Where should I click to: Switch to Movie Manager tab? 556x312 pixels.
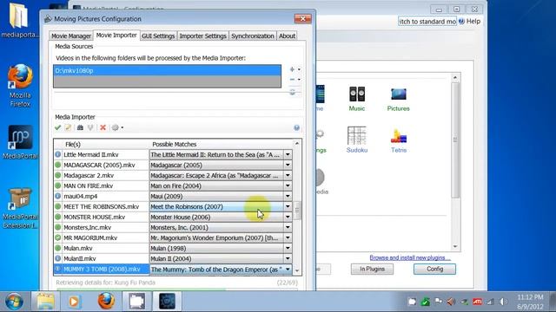pos(71,36)
